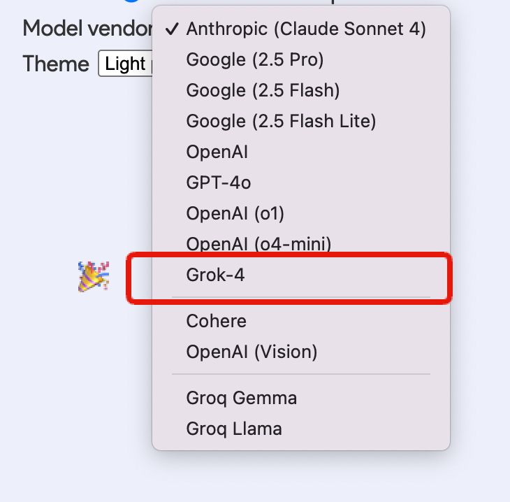Pick OpenAI (o1) model option
Image resolution: width=510 pixels, height=502 pixels.
pos(235,213)
